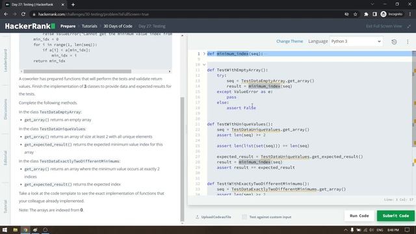Click the 'assert False' code line
The height and width of the screenshot is (234, 416).
[x=241, y=108]
